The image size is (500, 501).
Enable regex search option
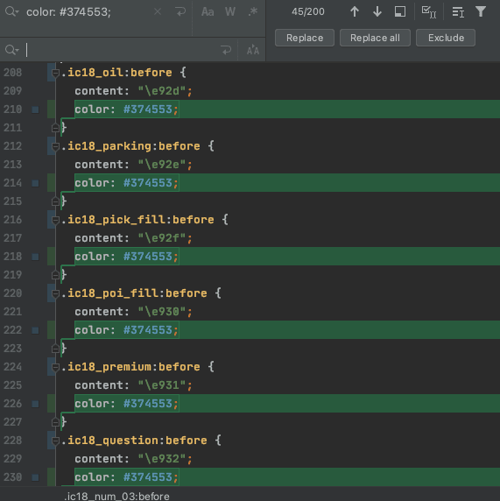pyautogui.click(x=253, y=11)
